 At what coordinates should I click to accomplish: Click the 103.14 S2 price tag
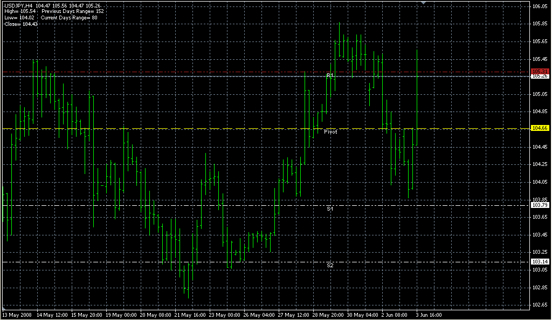click(x=540, y=262)
